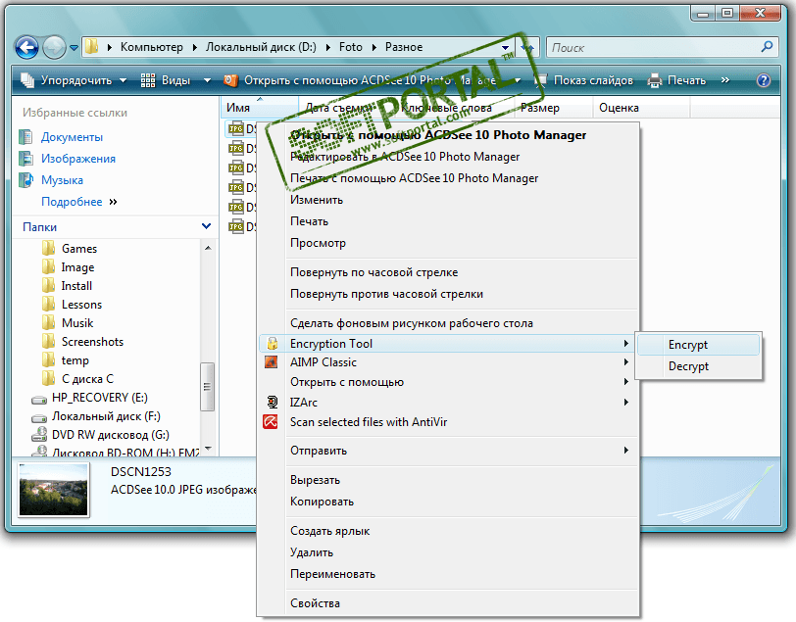Click the folder tree scrollbar thumb

click(x=207, y=387)
